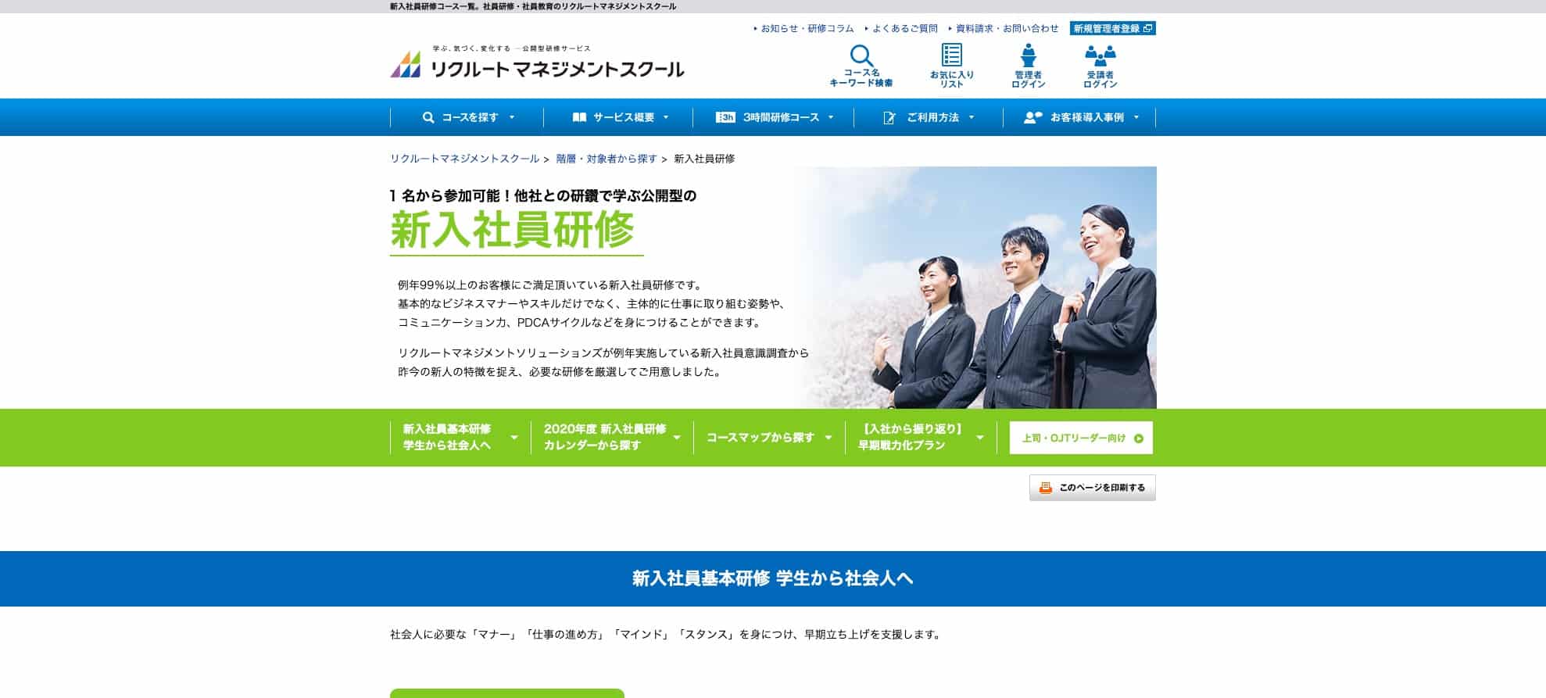Open the 3時間研修コース dropdown menu
This screenshot has height=698, width=1546.
[x=775, y=117]
